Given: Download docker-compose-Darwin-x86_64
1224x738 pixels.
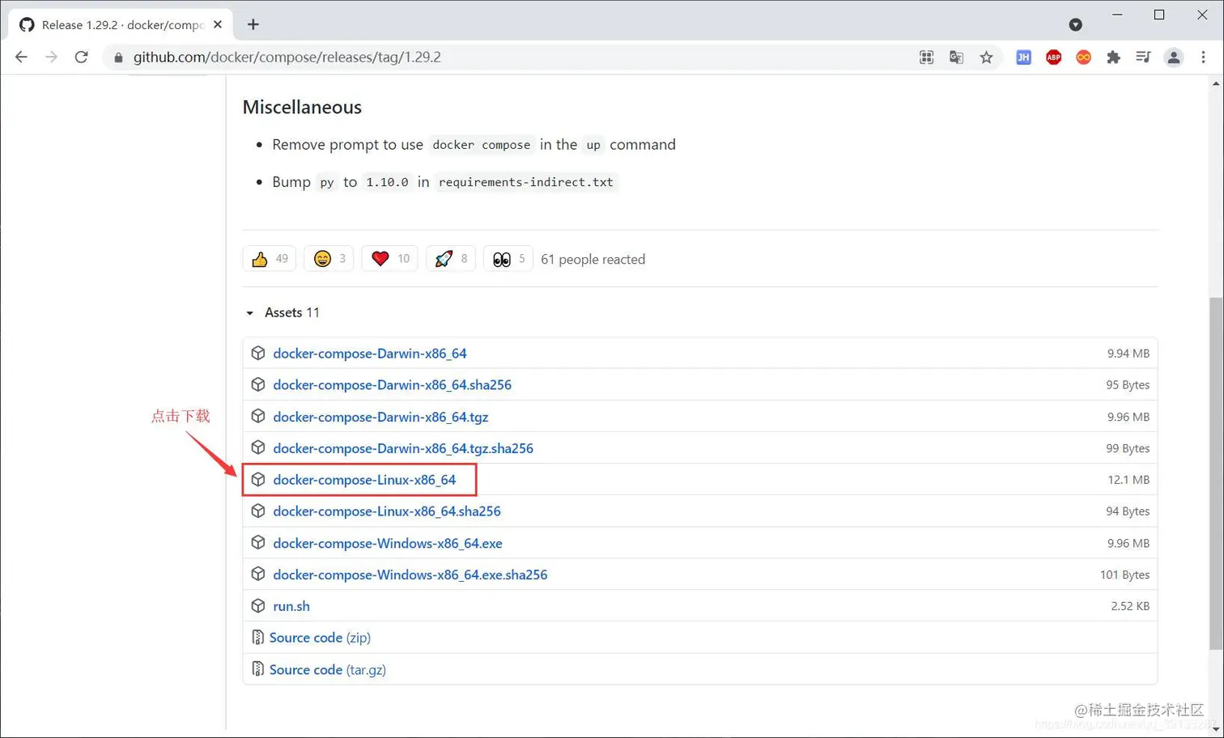Looking at the screenshot, I should (x=369, y=353).
